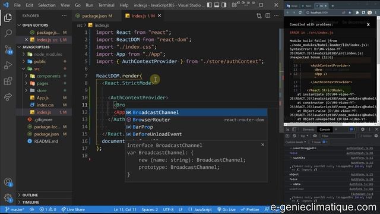Open the Accounts menu icon
Viewport: 380px width, 214px height.
tap(8, 182)
